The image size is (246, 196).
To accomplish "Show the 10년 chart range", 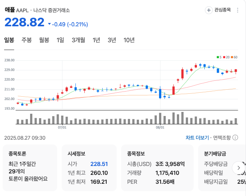I will pyautogui.click(x=129, y=40).
